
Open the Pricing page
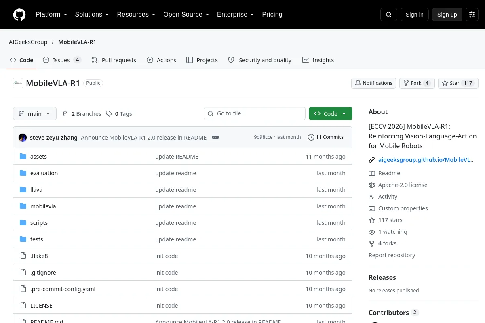tap(272, 15)
